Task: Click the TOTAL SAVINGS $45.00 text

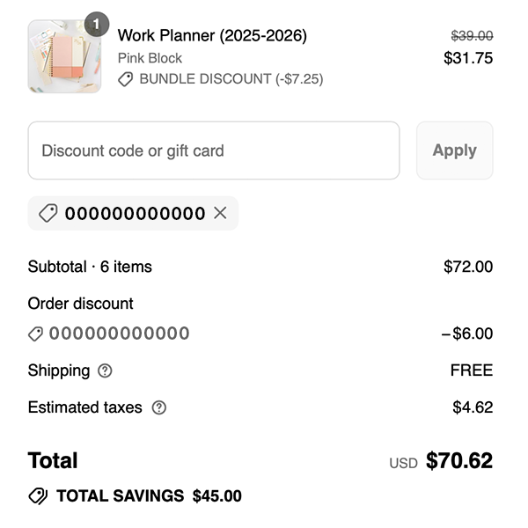Action: [x=149, y=496]
